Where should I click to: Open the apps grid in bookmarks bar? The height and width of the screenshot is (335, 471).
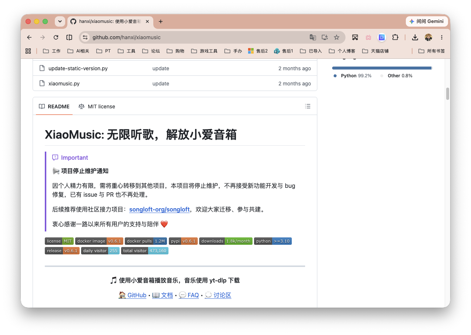[x=28, y=51]
